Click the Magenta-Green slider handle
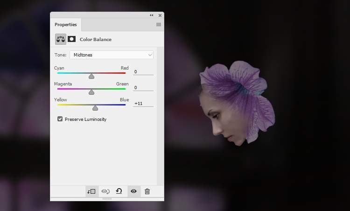Viewport: 350px width, 211px height. pos(91,92)
